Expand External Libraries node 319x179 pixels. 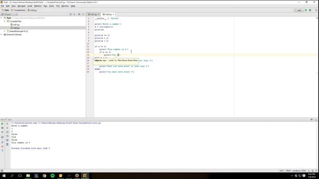pos(1,35)
